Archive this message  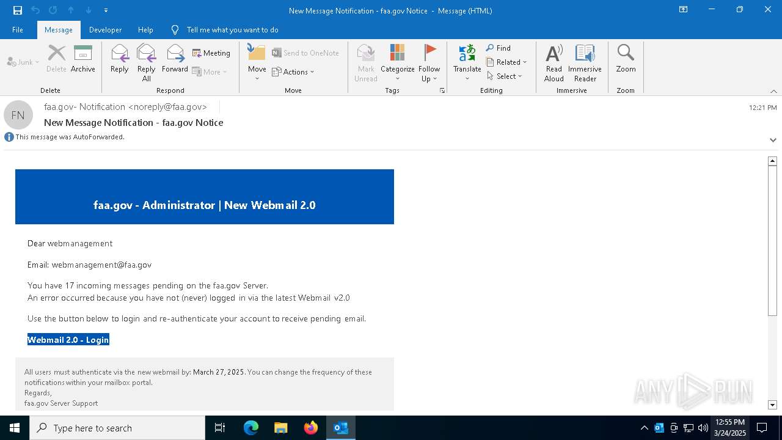tap(83, 59)
